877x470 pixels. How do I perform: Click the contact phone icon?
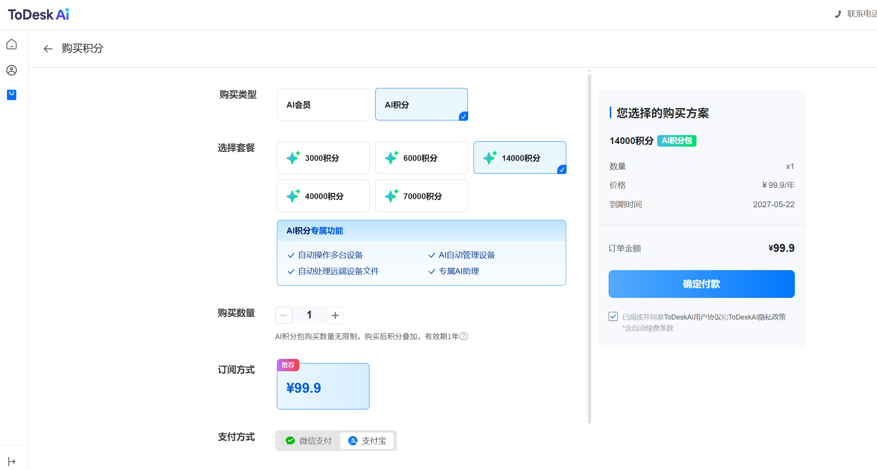(838, 14)
